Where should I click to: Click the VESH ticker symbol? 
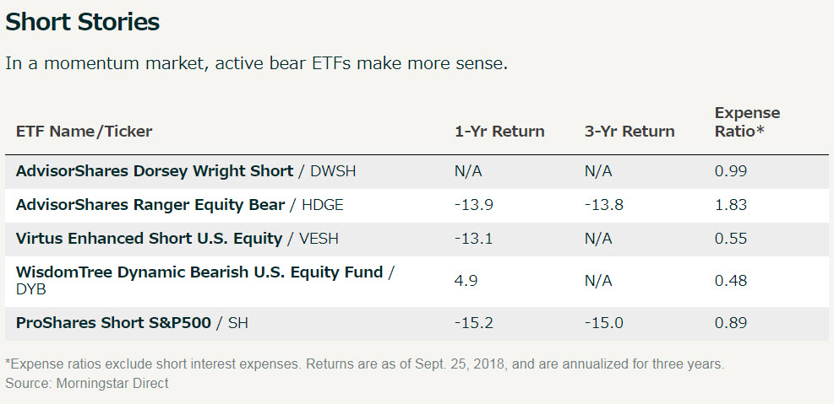click(319, 239)
